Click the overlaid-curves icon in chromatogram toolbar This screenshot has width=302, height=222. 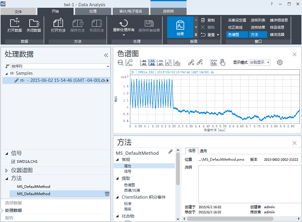tap(177, 63)
